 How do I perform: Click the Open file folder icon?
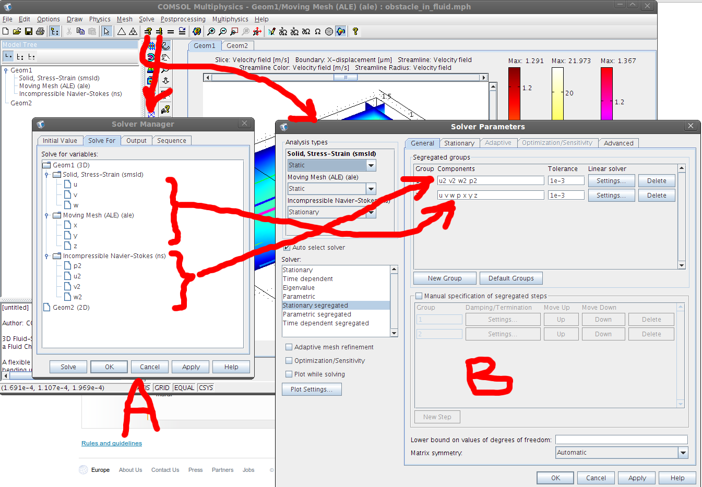(17, 32)
